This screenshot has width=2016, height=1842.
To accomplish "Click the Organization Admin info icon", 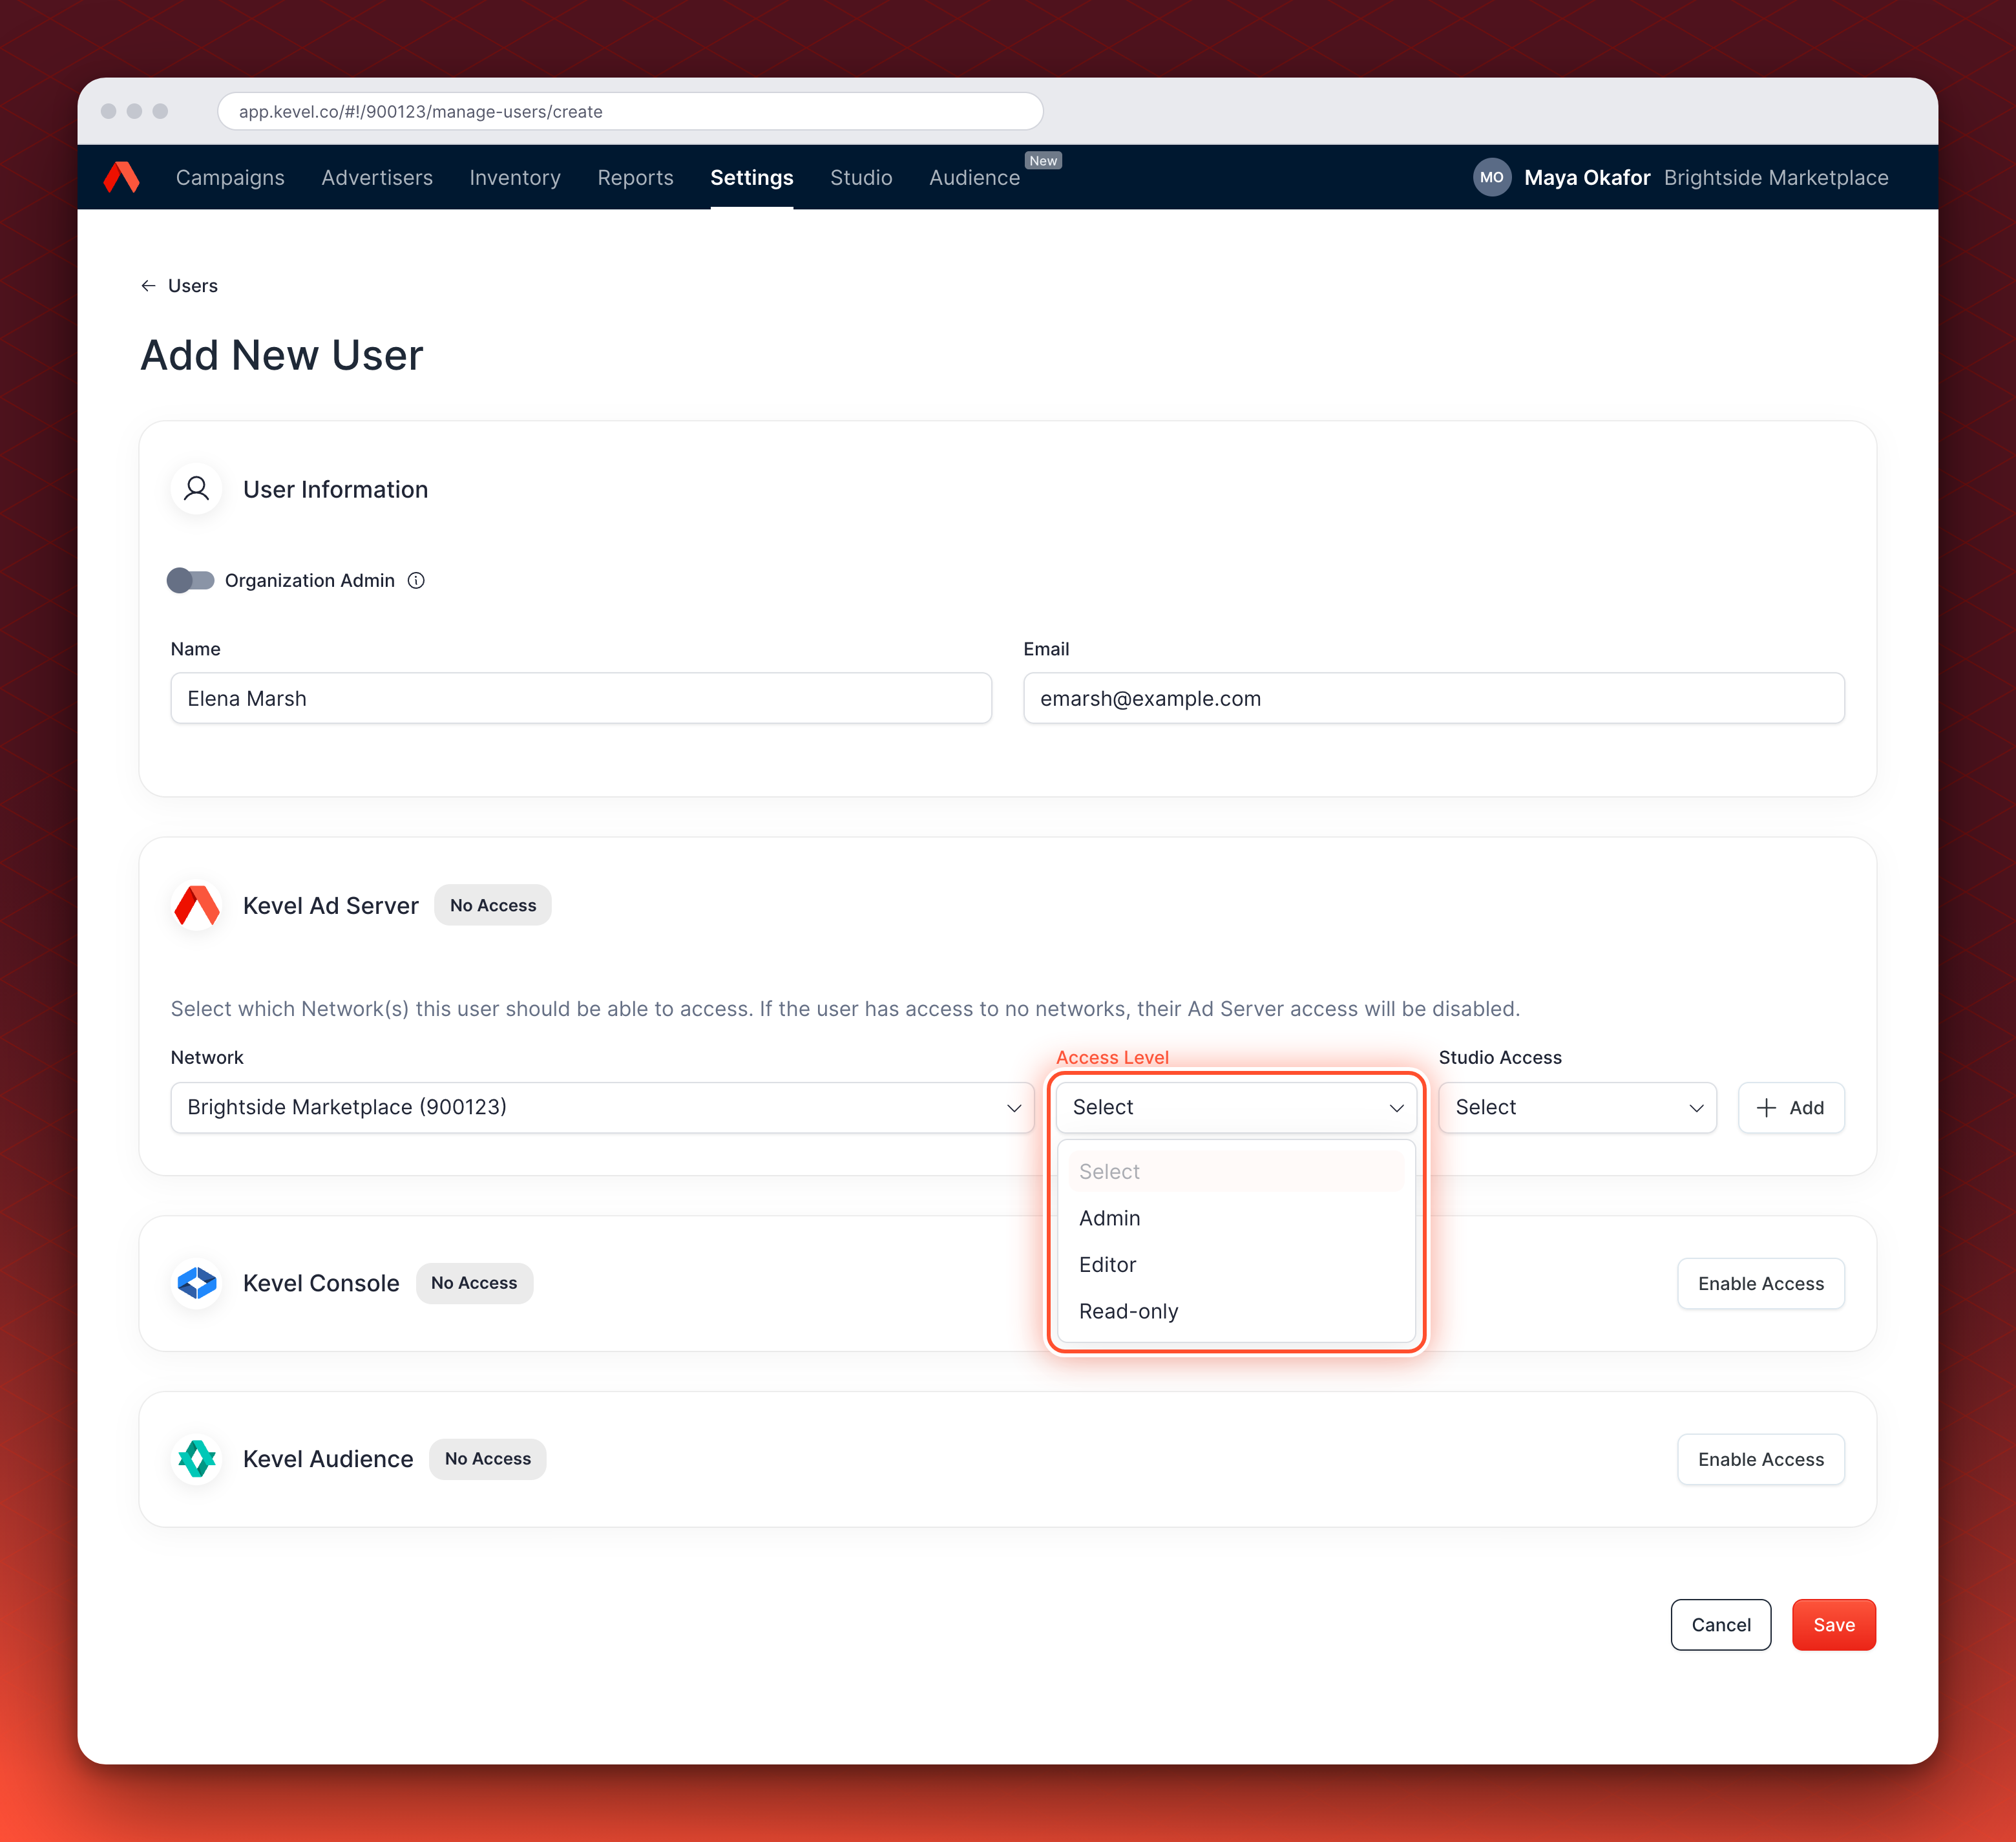I will [x=416, y=581].
